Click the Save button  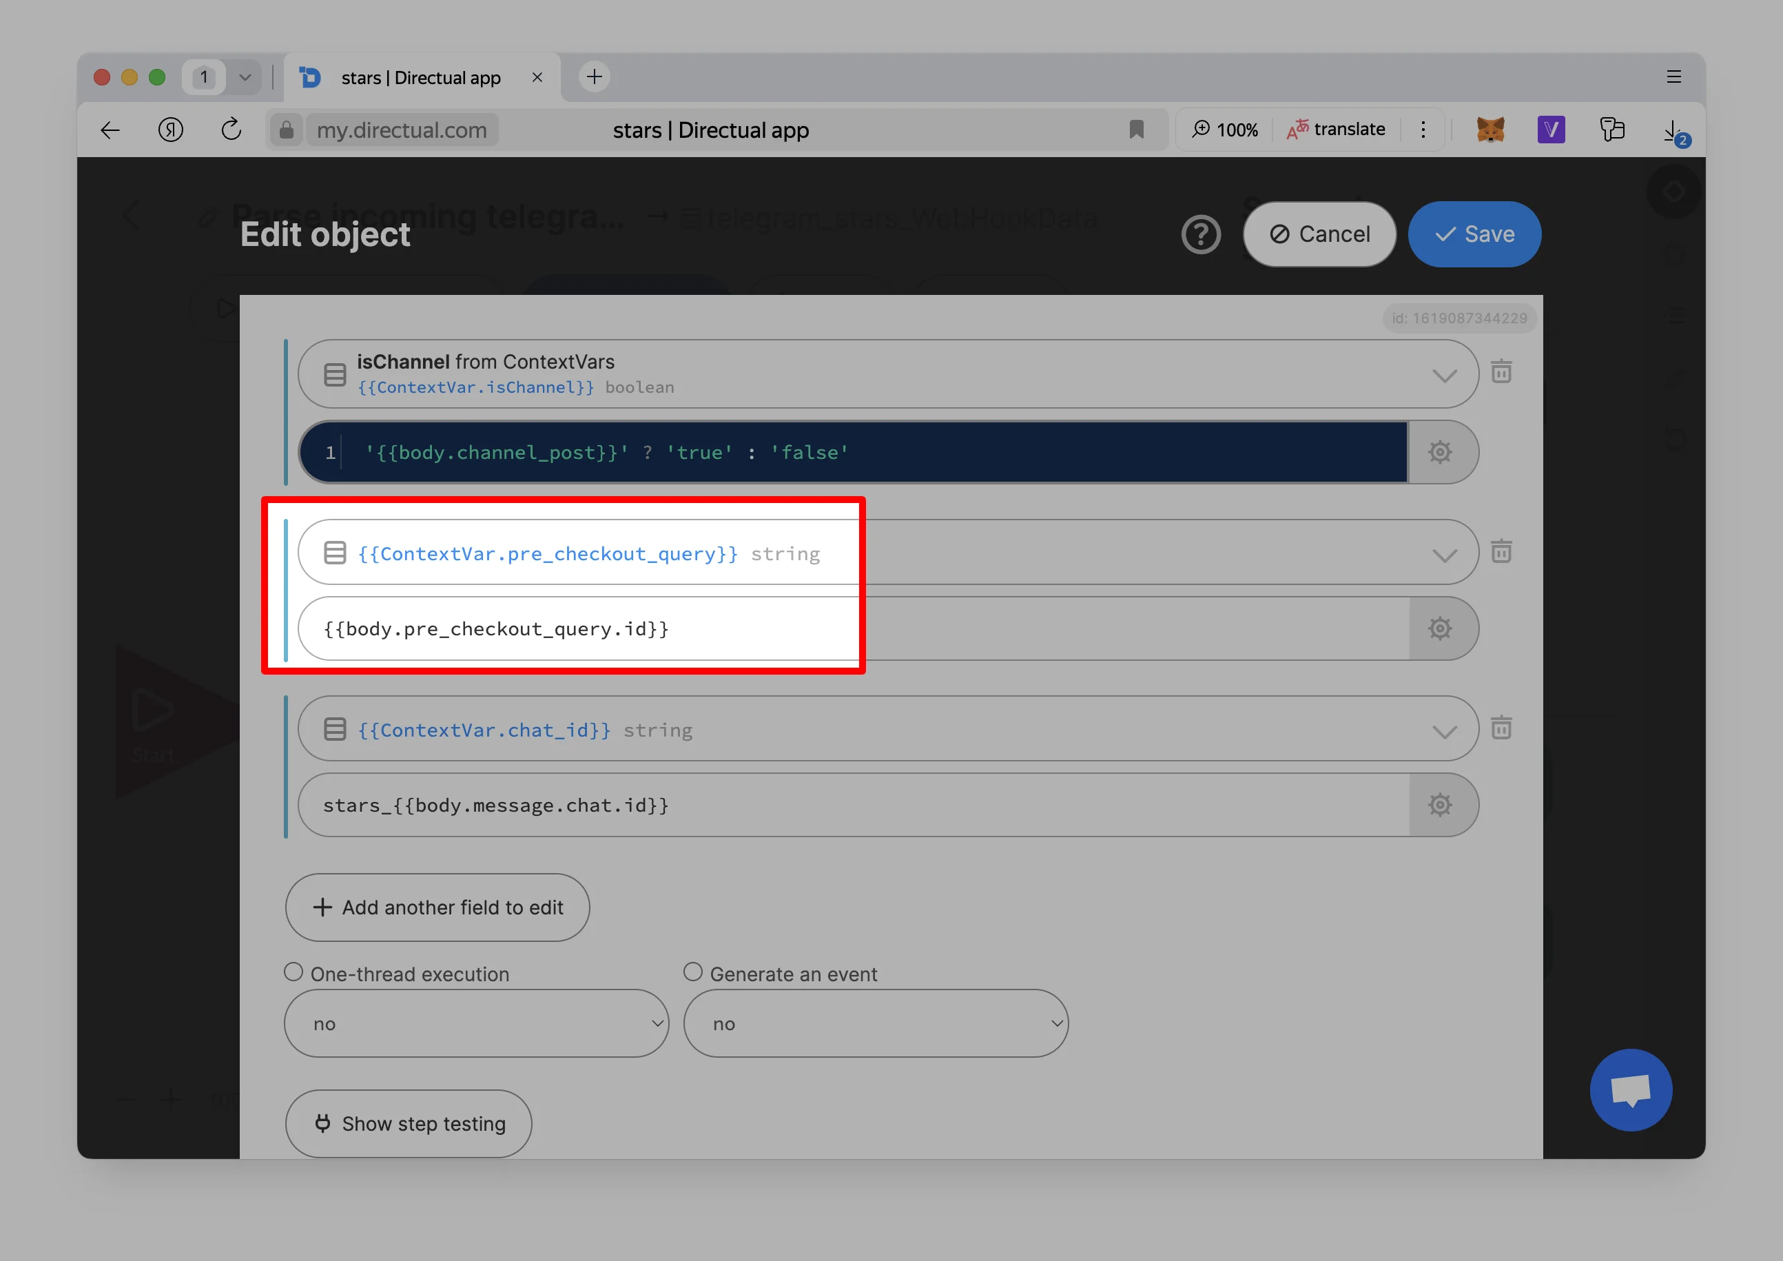[1474, 234]
